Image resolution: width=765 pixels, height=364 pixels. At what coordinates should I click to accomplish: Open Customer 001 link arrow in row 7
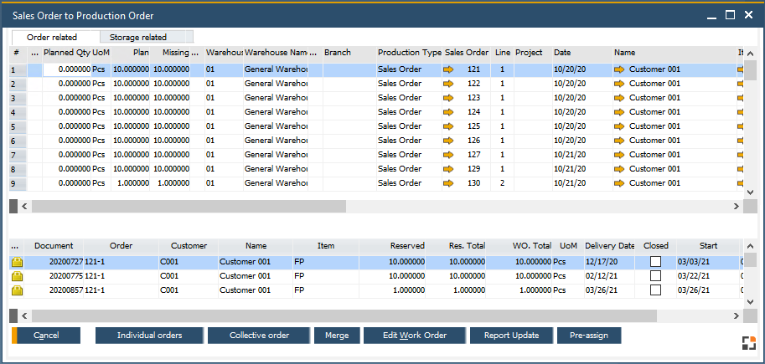pos(619,155)
